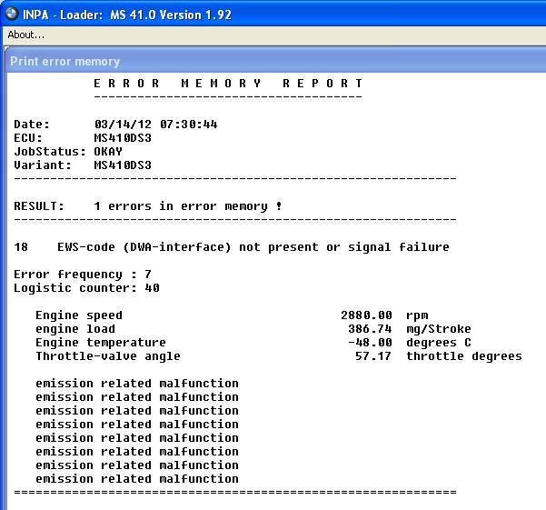Select the Throttle-valve angle label
Screen dimensions: 546x510
(x=108, y=356)
